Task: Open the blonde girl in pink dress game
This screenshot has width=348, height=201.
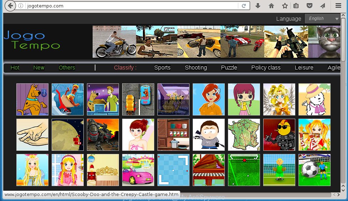Action: (68, 170)
